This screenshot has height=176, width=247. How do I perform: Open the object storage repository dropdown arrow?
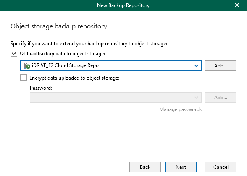click(196, 65)
